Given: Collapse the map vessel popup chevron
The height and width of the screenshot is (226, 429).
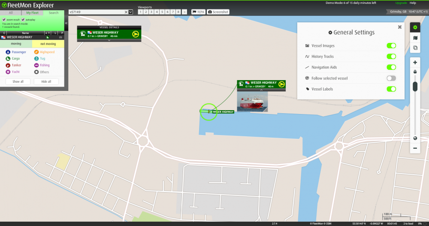Looking at the screenshot, I should 261,90.
